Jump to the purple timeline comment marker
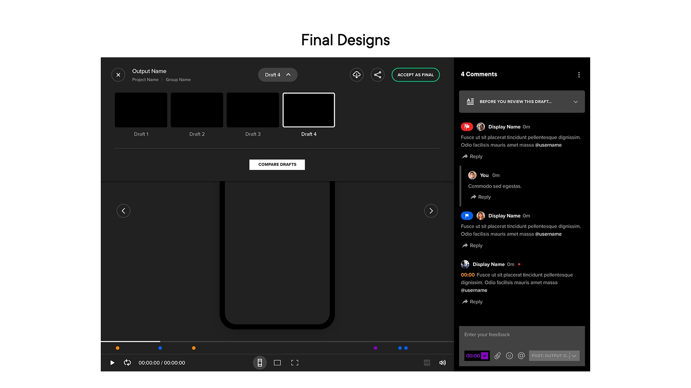This screenshot has width=691, height=388. point(376,348)
